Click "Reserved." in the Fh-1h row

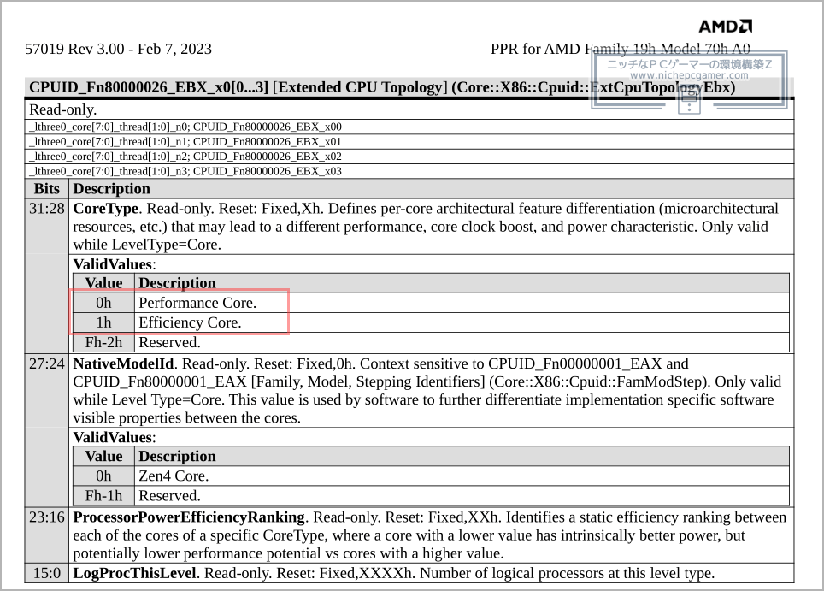tap(170, 496)
